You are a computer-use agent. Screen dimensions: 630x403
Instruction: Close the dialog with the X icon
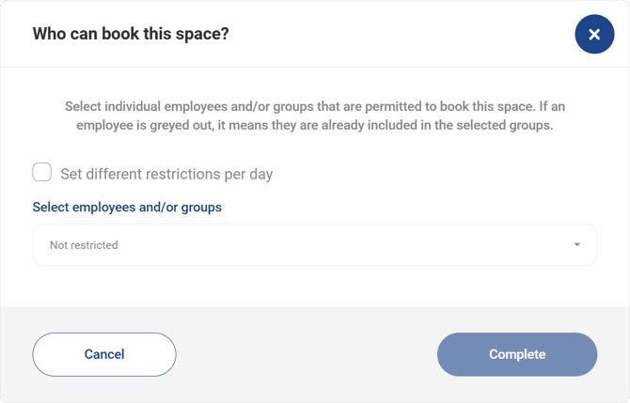[594, 35]
